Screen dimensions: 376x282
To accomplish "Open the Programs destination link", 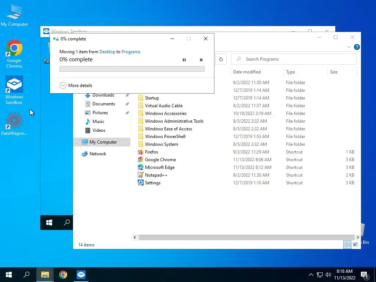I will (x=131, y=52).
